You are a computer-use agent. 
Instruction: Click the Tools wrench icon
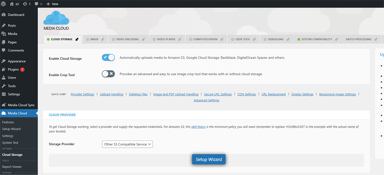(4, 86)
